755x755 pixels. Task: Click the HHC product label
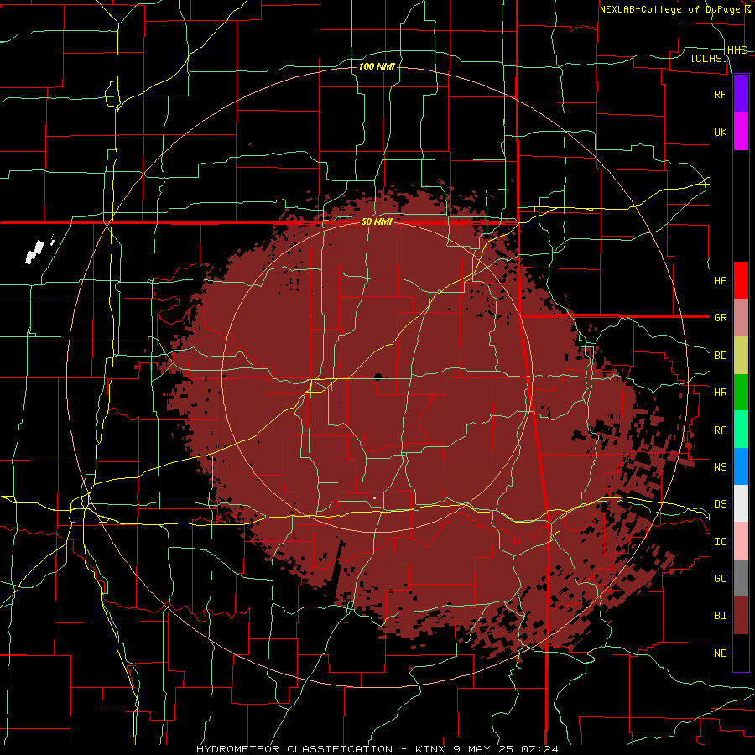[x=737, y=50]
